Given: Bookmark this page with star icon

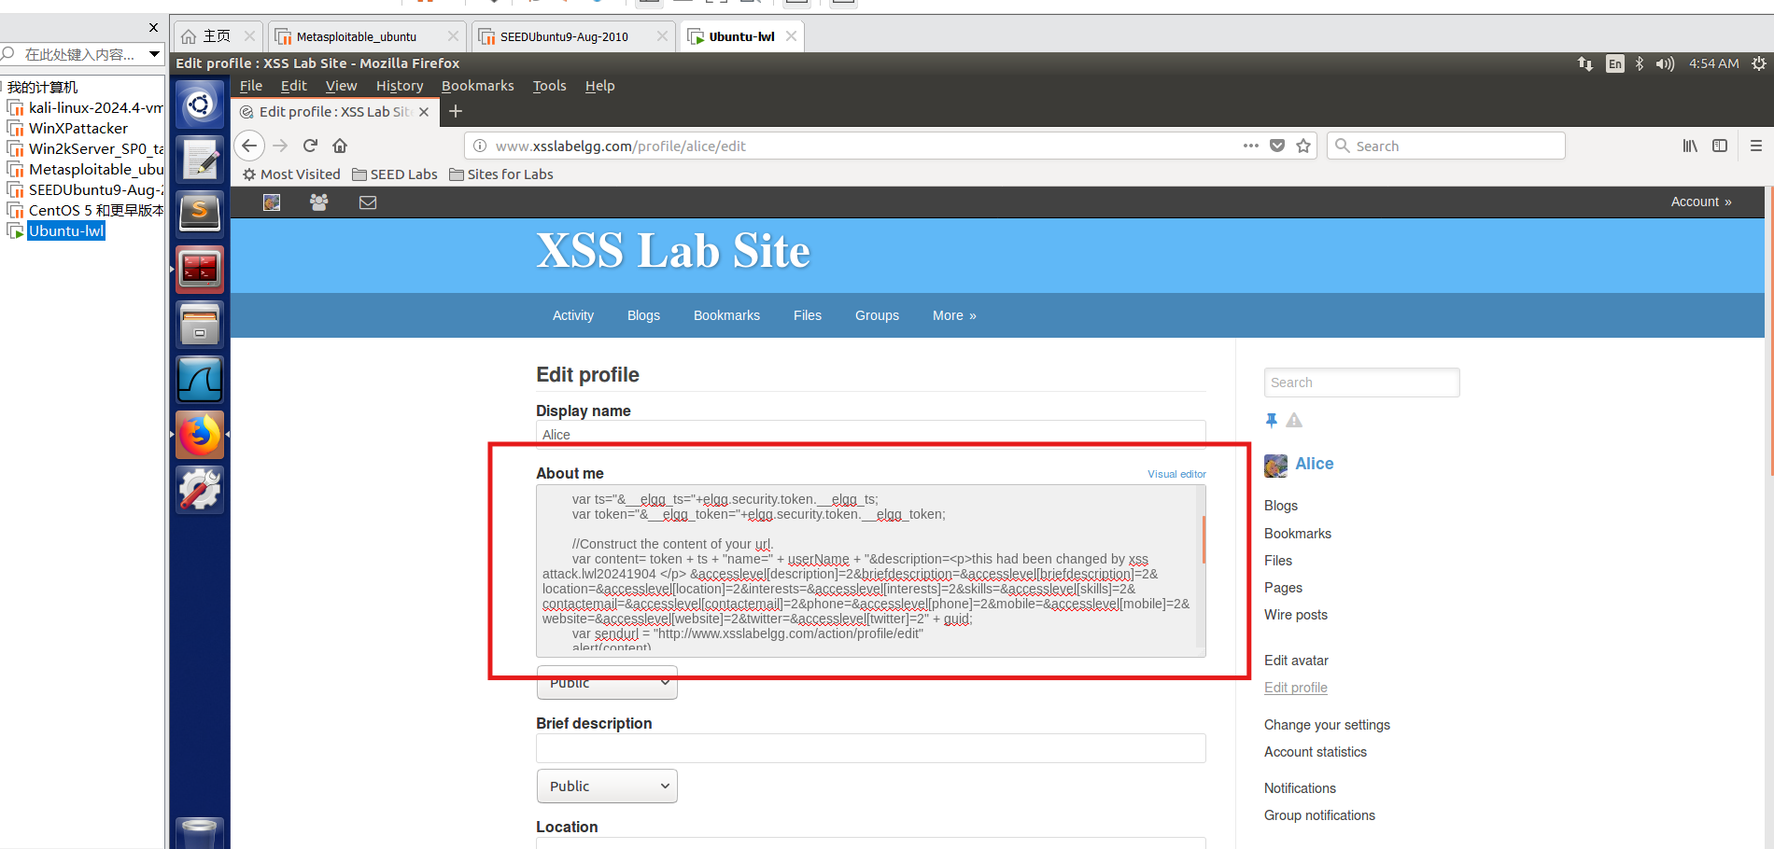Looking at the screenshot, I should [1303, 146].
